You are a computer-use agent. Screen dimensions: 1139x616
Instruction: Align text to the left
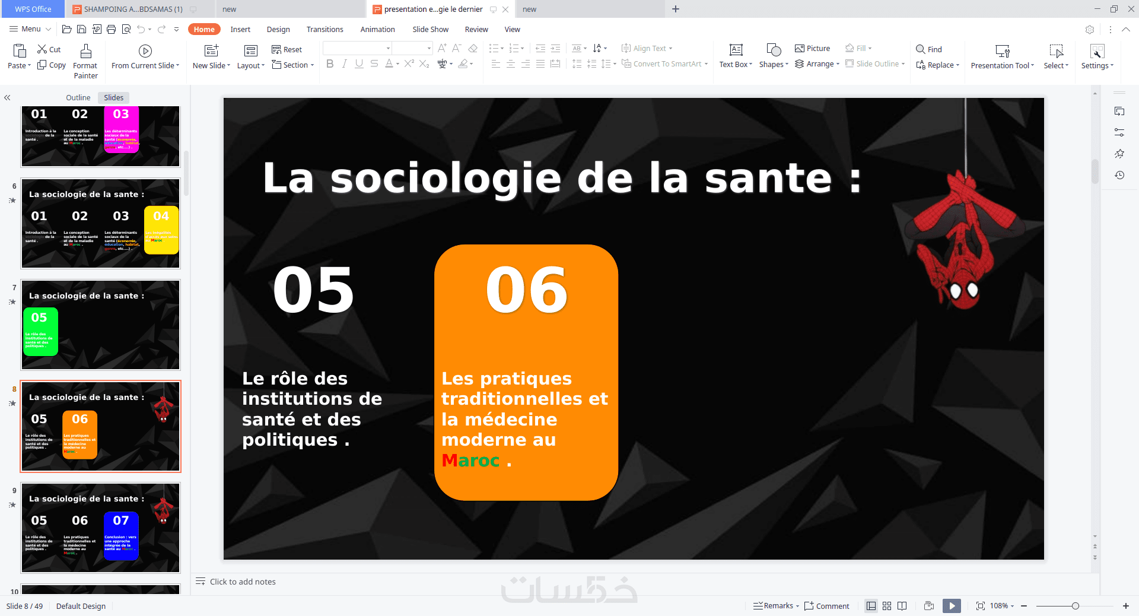tap(496, 63)
